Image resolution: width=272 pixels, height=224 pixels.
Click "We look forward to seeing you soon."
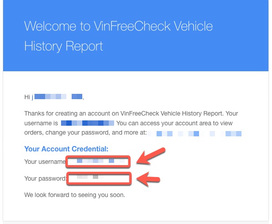75,195
